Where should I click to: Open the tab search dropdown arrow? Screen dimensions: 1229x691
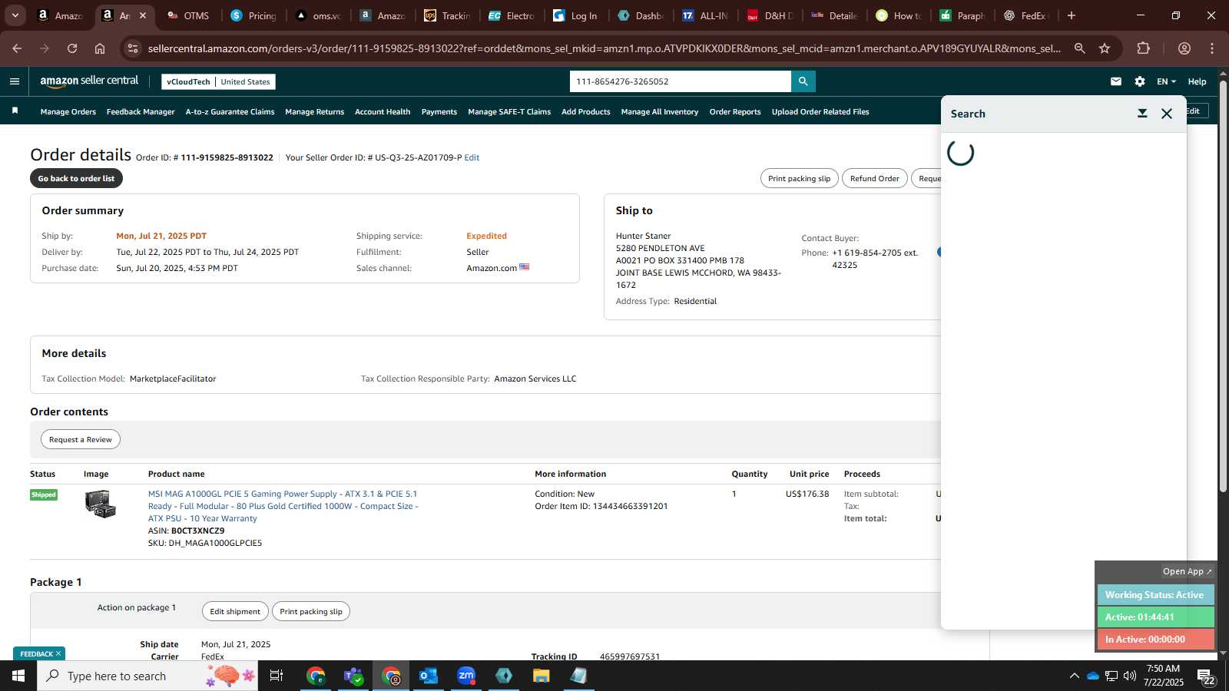coord(15,15)
